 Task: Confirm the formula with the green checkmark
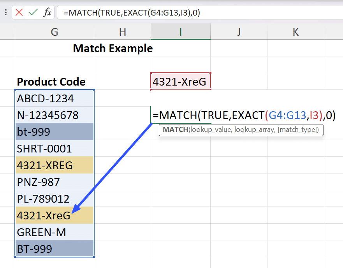33,12
